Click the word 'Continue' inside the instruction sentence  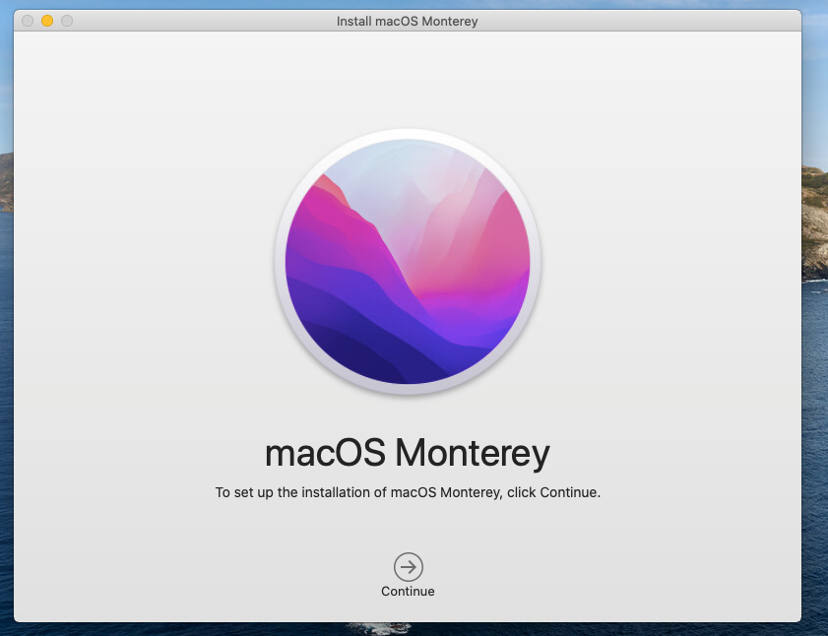click(567, 492)
